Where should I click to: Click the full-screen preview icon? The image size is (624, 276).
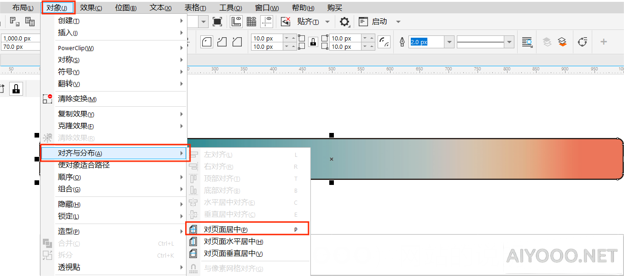tap(217, 22)
